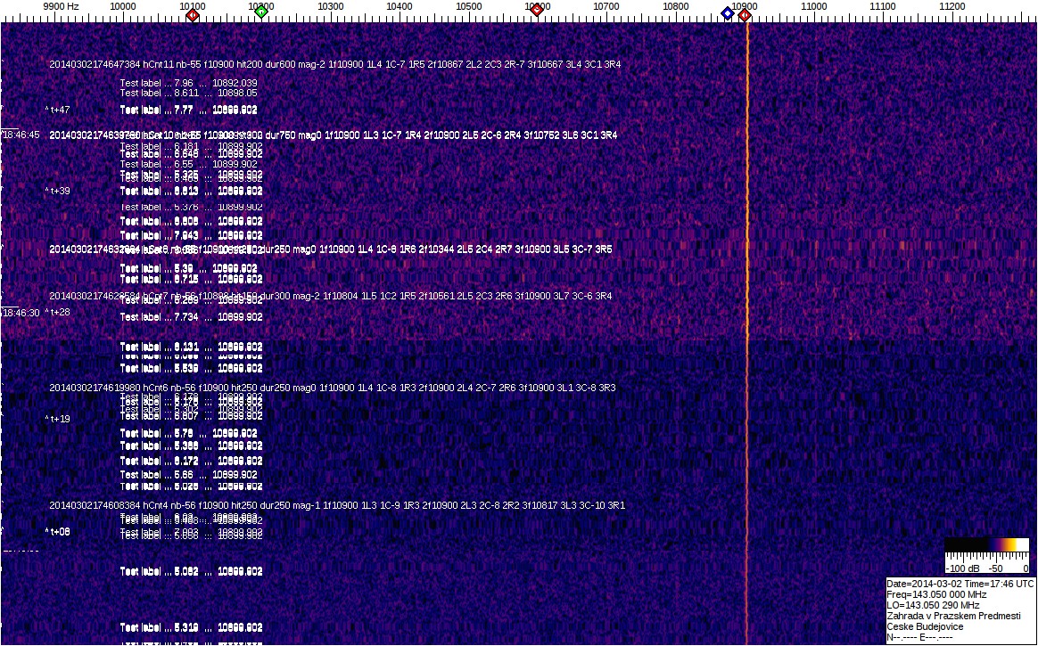The image size is (1038, 646).
Task: Select the t+28 time marker
Action: coord(58,313)
